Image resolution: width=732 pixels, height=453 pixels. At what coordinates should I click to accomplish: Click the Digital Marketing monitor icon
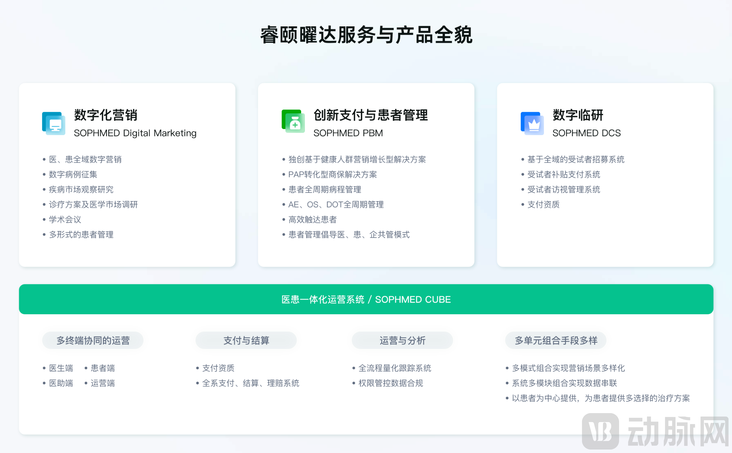point(54,123)
